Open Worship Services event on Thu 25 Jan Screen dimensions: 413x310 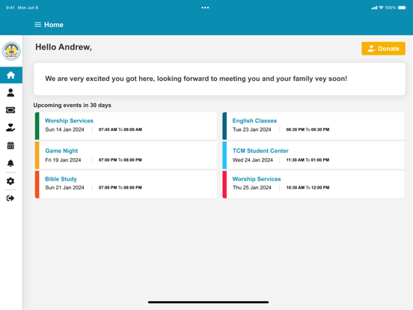coord(313,184)
